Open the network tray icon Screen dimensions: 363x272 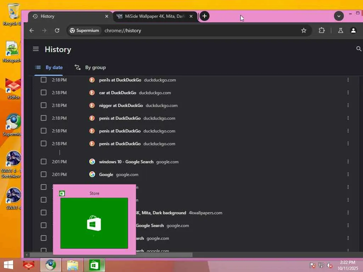click(x=321, y=265)
